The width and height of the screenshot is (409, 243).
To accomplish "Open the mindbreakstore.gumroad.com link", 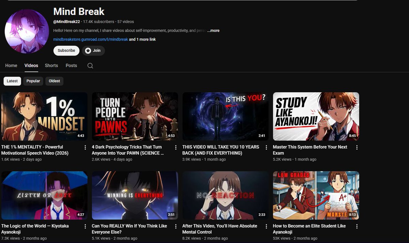I will click(x=91, y=40).
